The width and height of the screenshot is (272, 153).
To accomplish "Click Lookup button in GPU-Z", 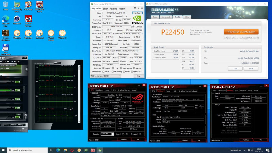I will click(x=137, y=13).
